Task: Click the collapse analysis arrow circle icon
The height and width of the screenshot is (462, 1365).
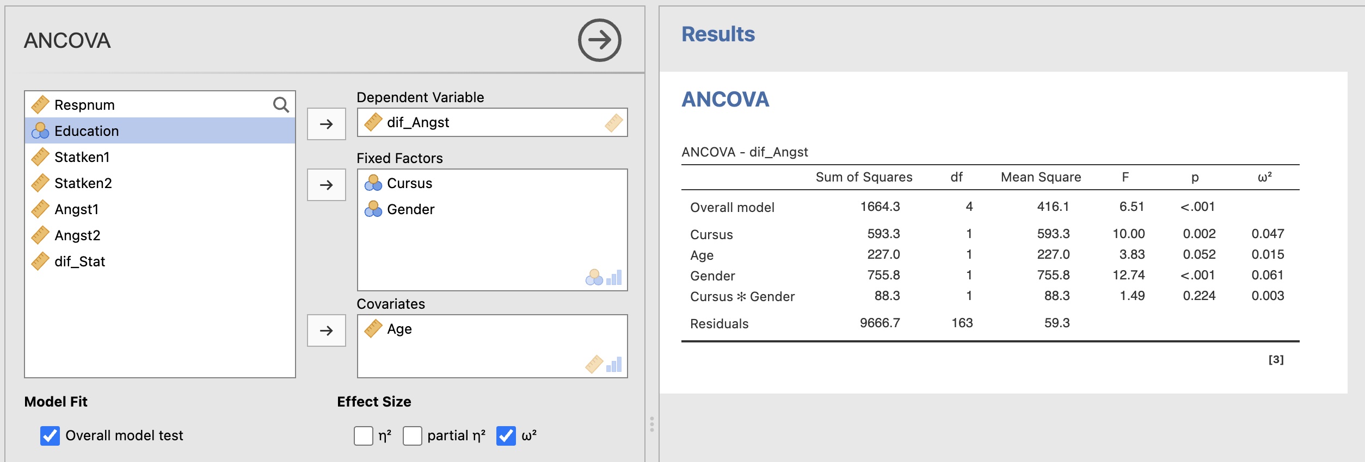Action: 599,40
